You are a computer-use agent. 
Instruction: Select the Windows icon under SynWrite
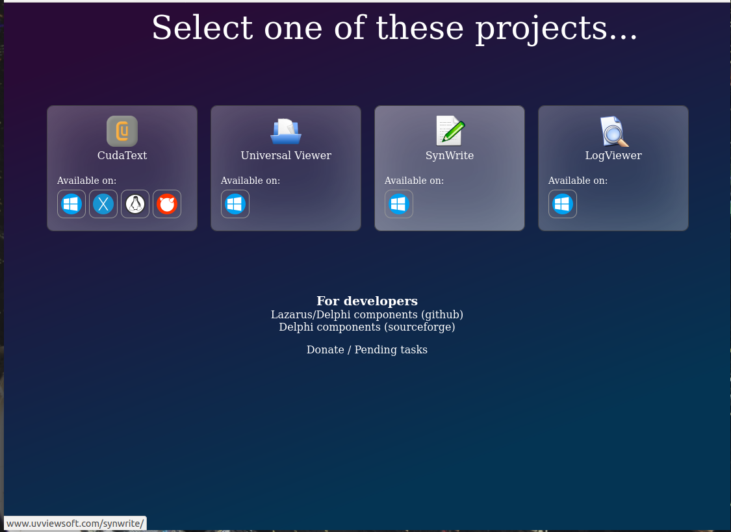(399, 203)
